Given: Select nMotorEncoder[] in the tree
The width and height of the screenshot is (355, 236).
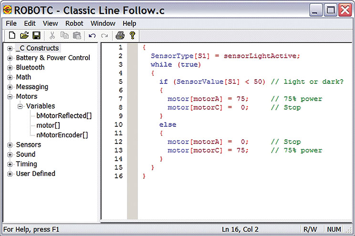Looking at the screenshot, I should pos(62,135).
